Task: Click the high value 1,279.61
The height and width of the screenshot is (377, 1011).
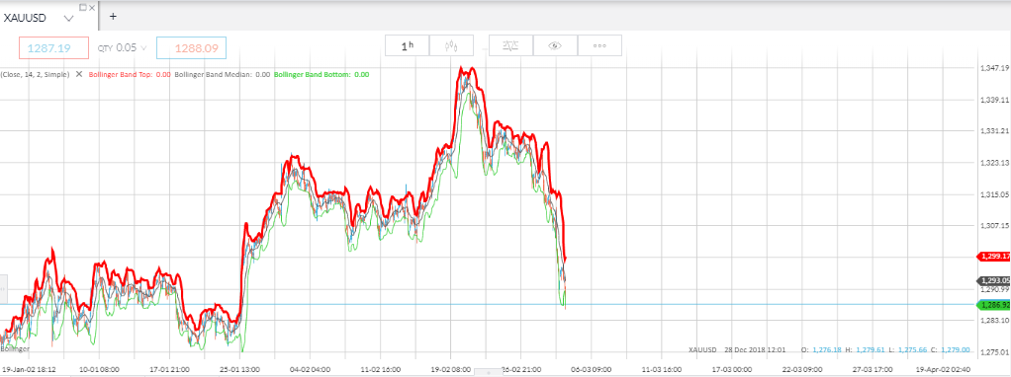Action: [871, 349]
